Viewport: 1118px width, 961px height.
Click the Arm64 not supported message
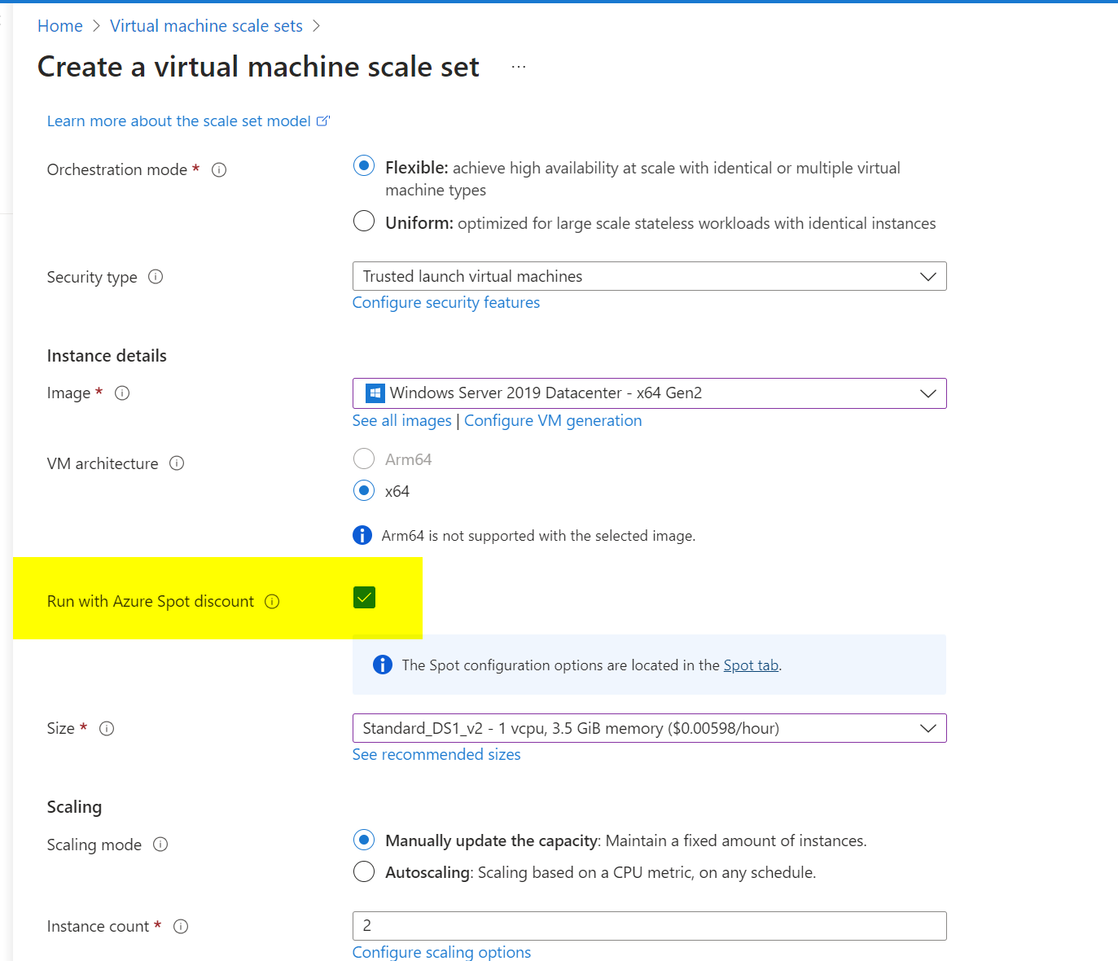point(538,536)
